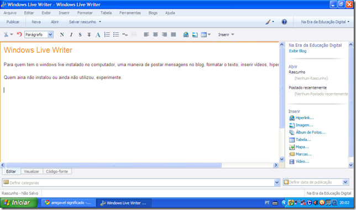
Task: Click Álbum de Fotos sidebar icon
Action: pos(292,132)
